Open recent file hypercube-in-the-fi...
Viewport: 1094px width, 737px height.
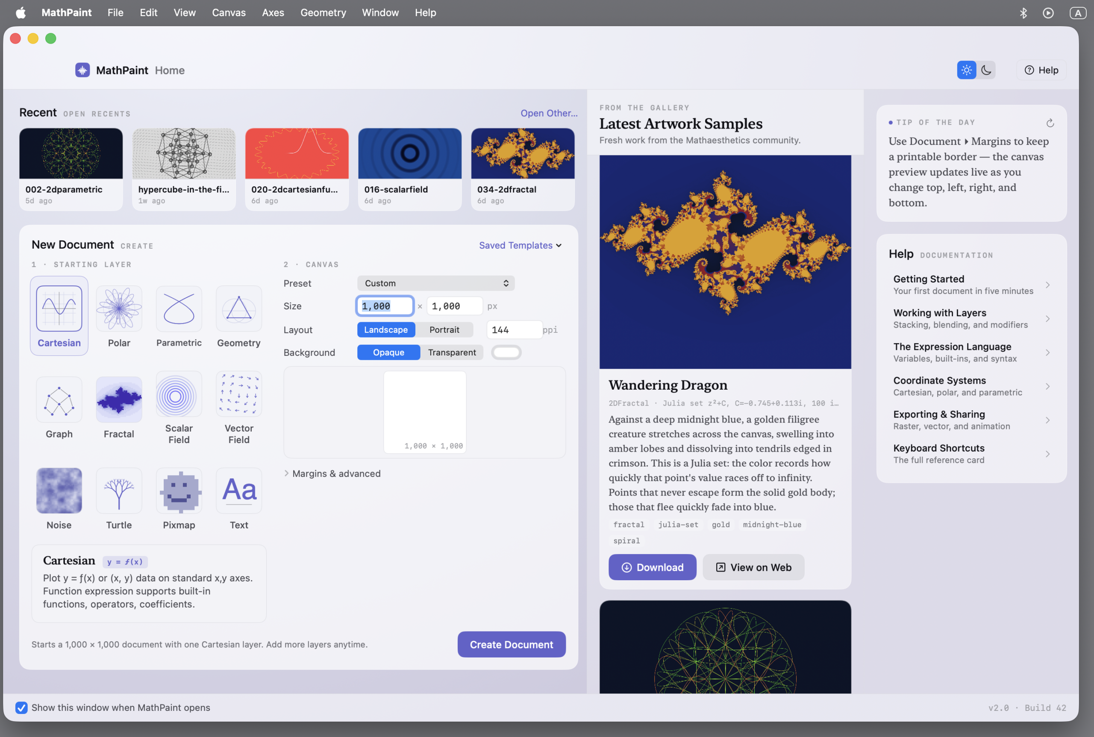pos(184,169)
